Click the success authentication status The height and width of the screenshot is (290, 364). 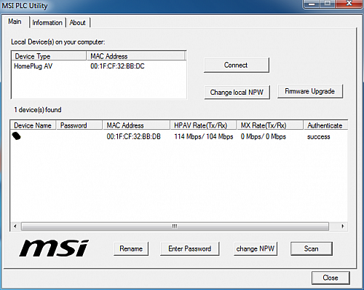tap(319, 137)
